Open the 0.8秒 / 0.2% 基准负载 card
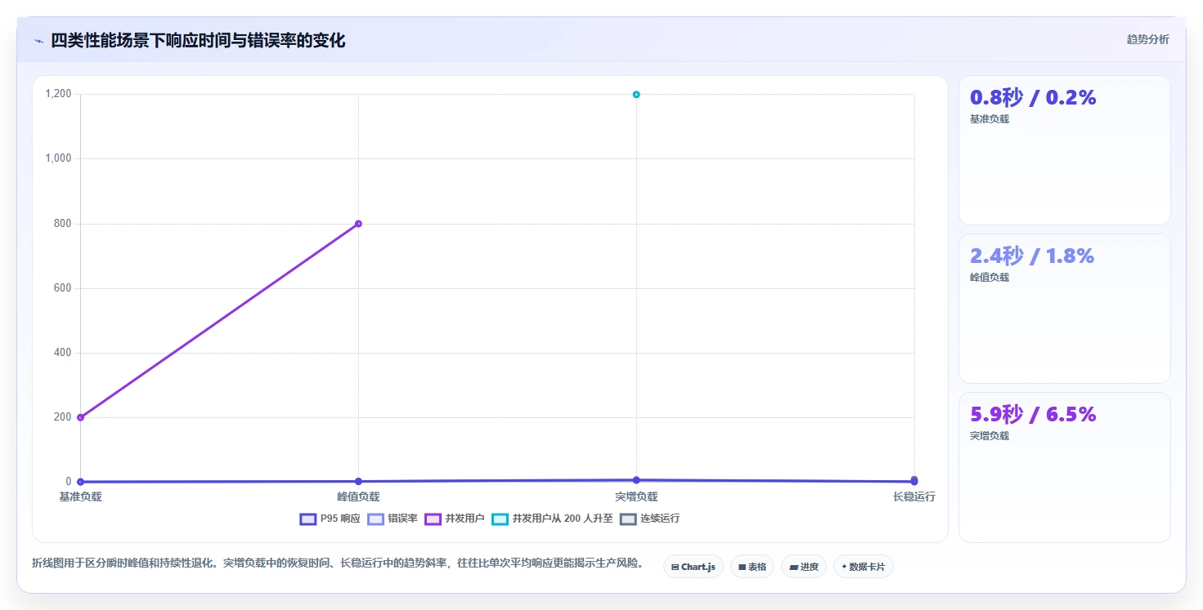Screen dimensions: 1203x610 (1065, 150)
